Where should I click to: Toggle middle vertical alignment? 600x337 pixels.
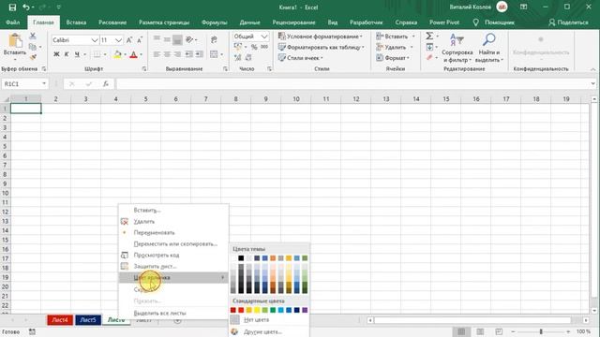pos(167,39)
